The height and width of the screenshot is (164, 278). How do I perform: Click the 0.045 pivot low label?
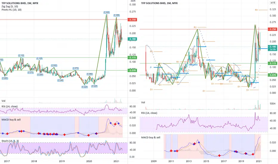pyautogui.click(x=61, y=81)
